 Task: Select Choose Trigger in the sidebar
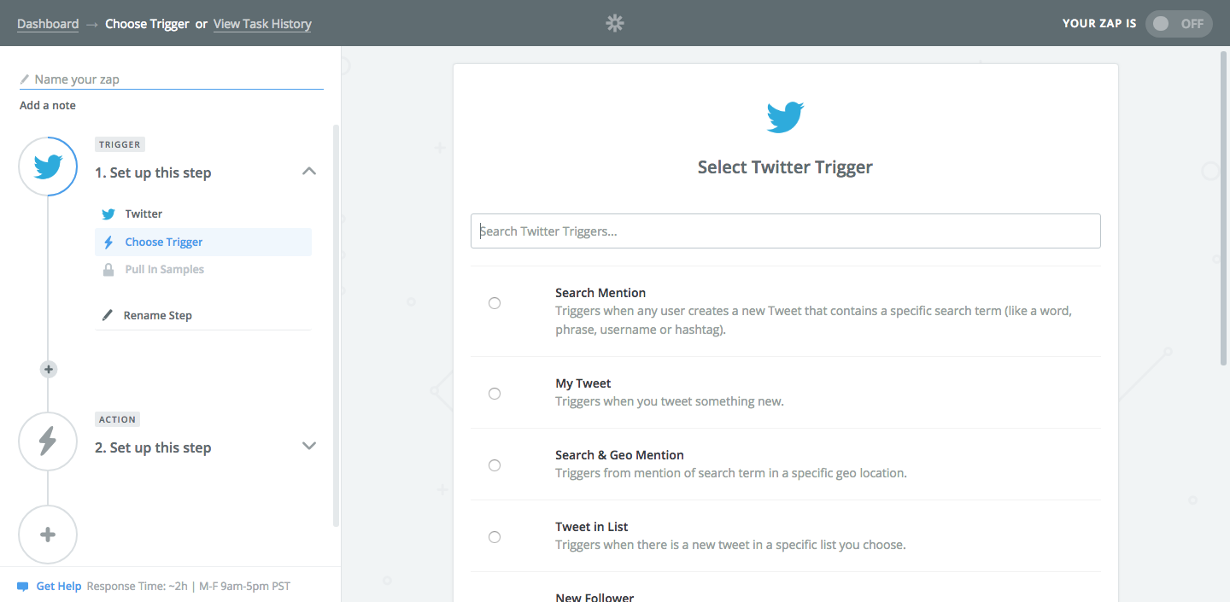[x=163, y=243]
